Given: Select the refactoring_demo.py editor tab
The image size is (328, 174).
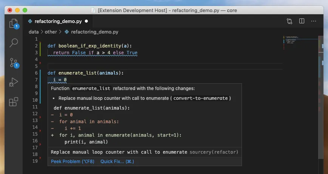Looking at the screenshot, I should pos(58,21).
